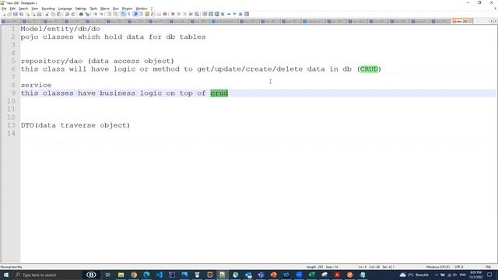The image size is (498, 280).
Task: Click the selected word 'crud' on line 9
Action: (x=219, y=93)
